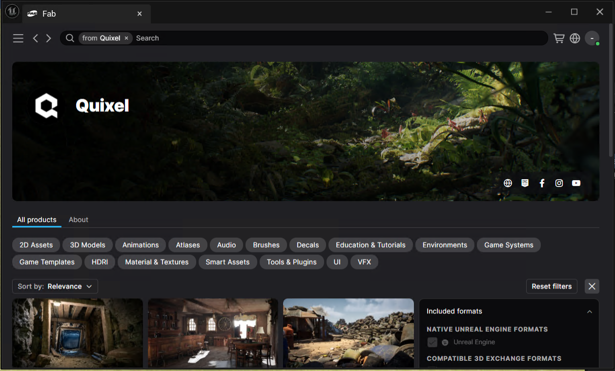This screenshot has width=615, height=371.
Task: Maximize the Fab window
Action: click(x=574, y=12)
